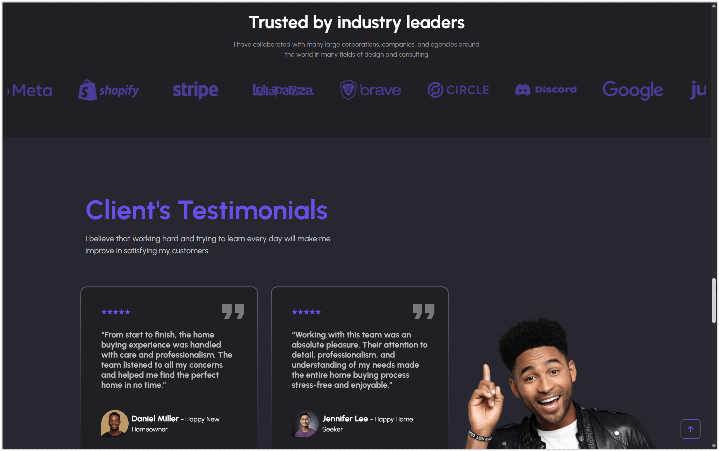Click the scrollbar down arrow

pyautogui.click(x=714, y=446)
